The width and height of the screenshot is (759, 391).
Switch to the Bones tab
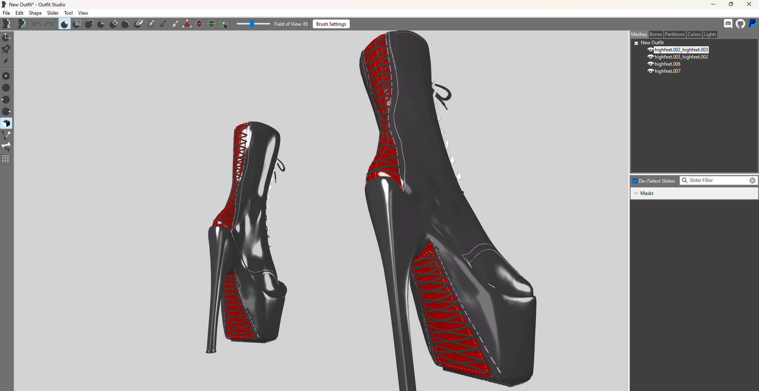click(x=655, y=34)
